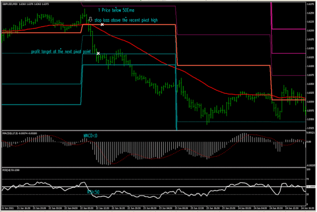Click the '23 Jun 08:00' time label
Image resolution: width=317 pixels, height=212 pixels.
pyautogui.click(x=181, y=208)
